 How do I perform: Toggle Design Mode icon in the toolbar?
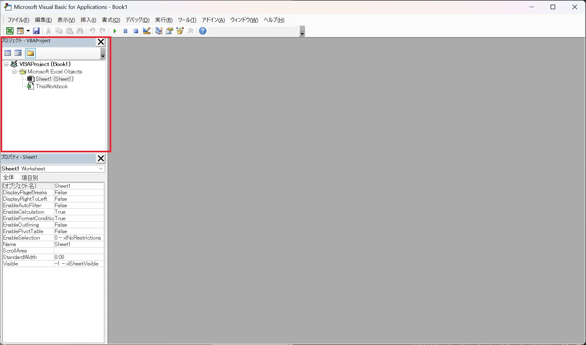(147, 31)
